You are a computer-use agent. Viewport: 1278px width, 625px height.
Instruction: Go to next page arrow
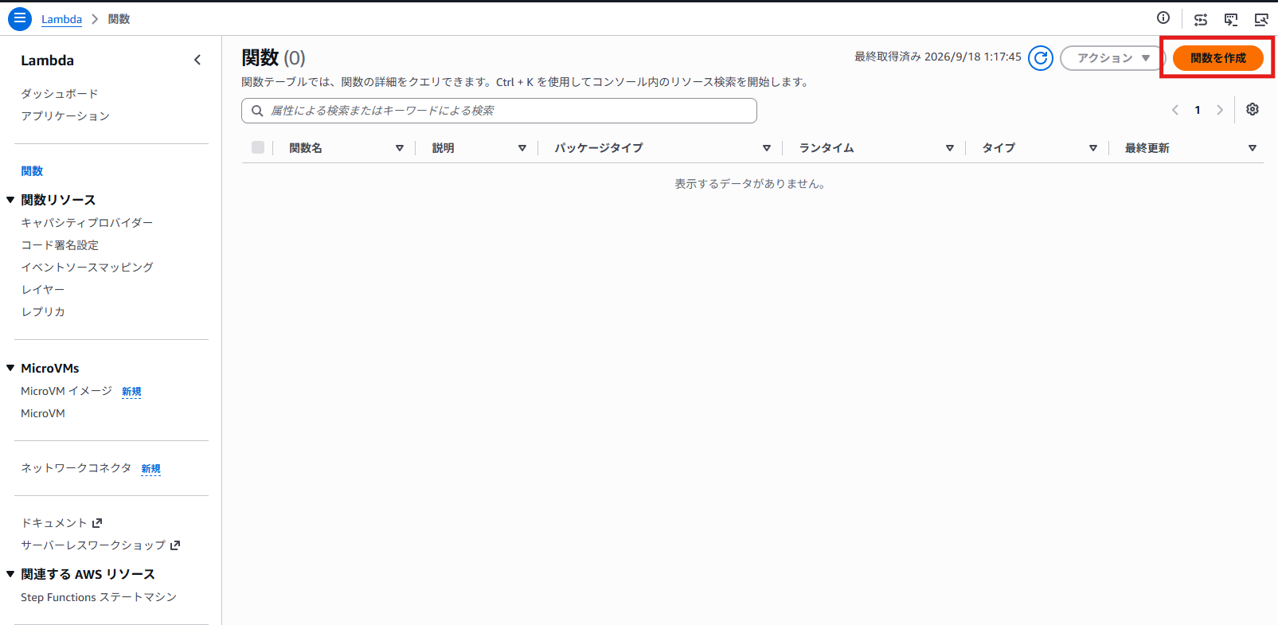pos(1220,110)
